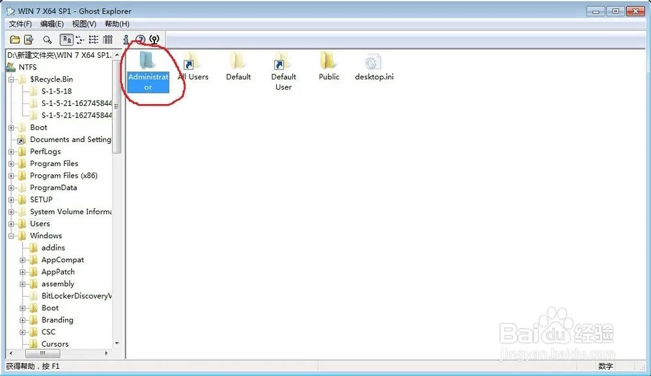Expand the Program Files tree node
This screenshot has width=651, height=376.
coord(11,164)
